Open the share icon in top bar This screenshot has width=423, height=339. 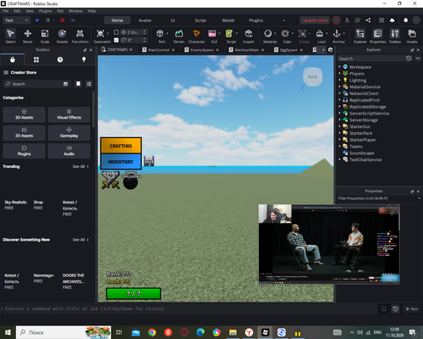click(x=368, y=20)
